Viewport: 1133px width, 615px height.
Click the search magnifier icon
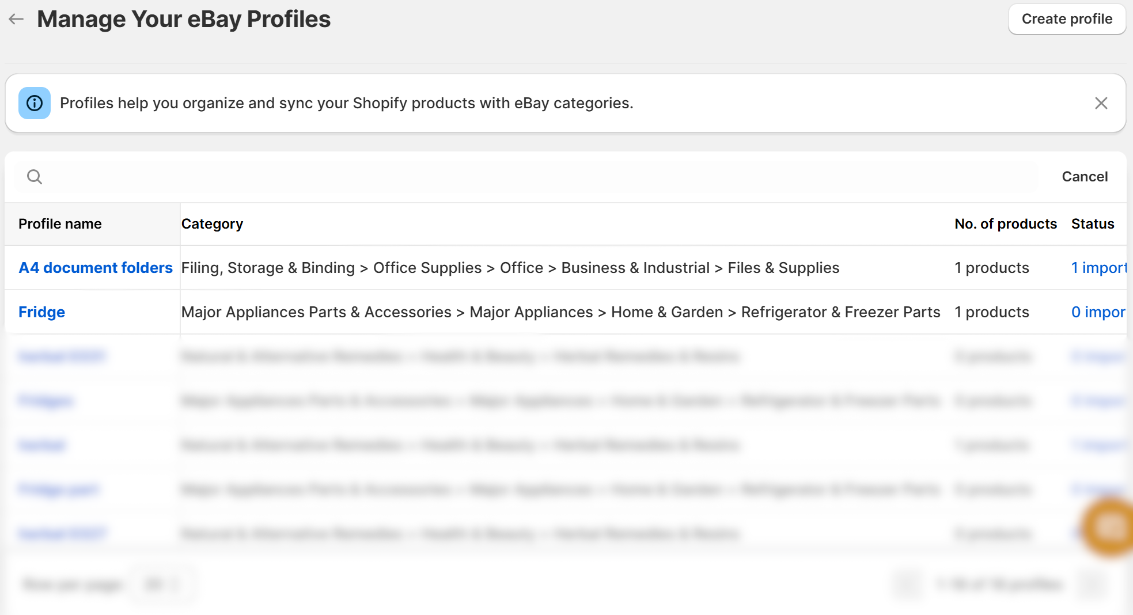35,177
